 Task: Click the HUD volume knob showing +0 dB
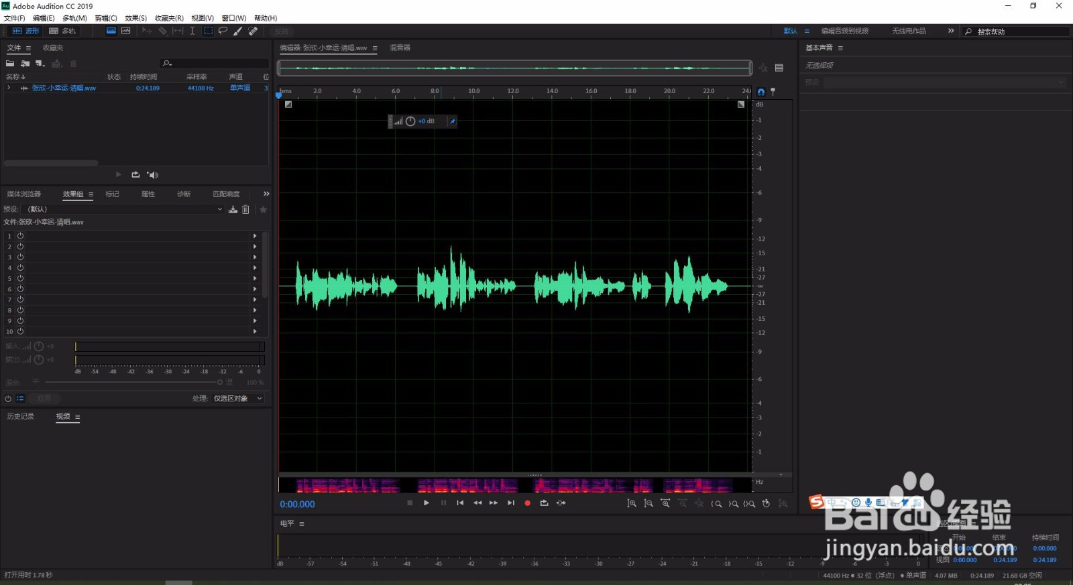click(x=410, y=121)
